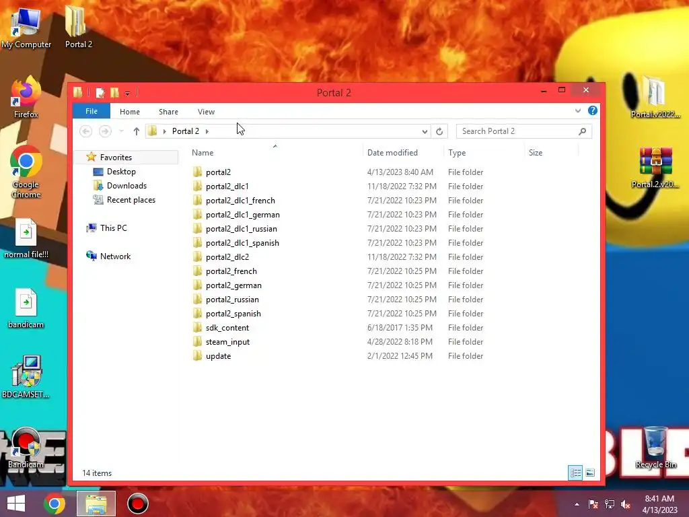
Task: Select the portal2_dlc1 folder
Action: 227,186
